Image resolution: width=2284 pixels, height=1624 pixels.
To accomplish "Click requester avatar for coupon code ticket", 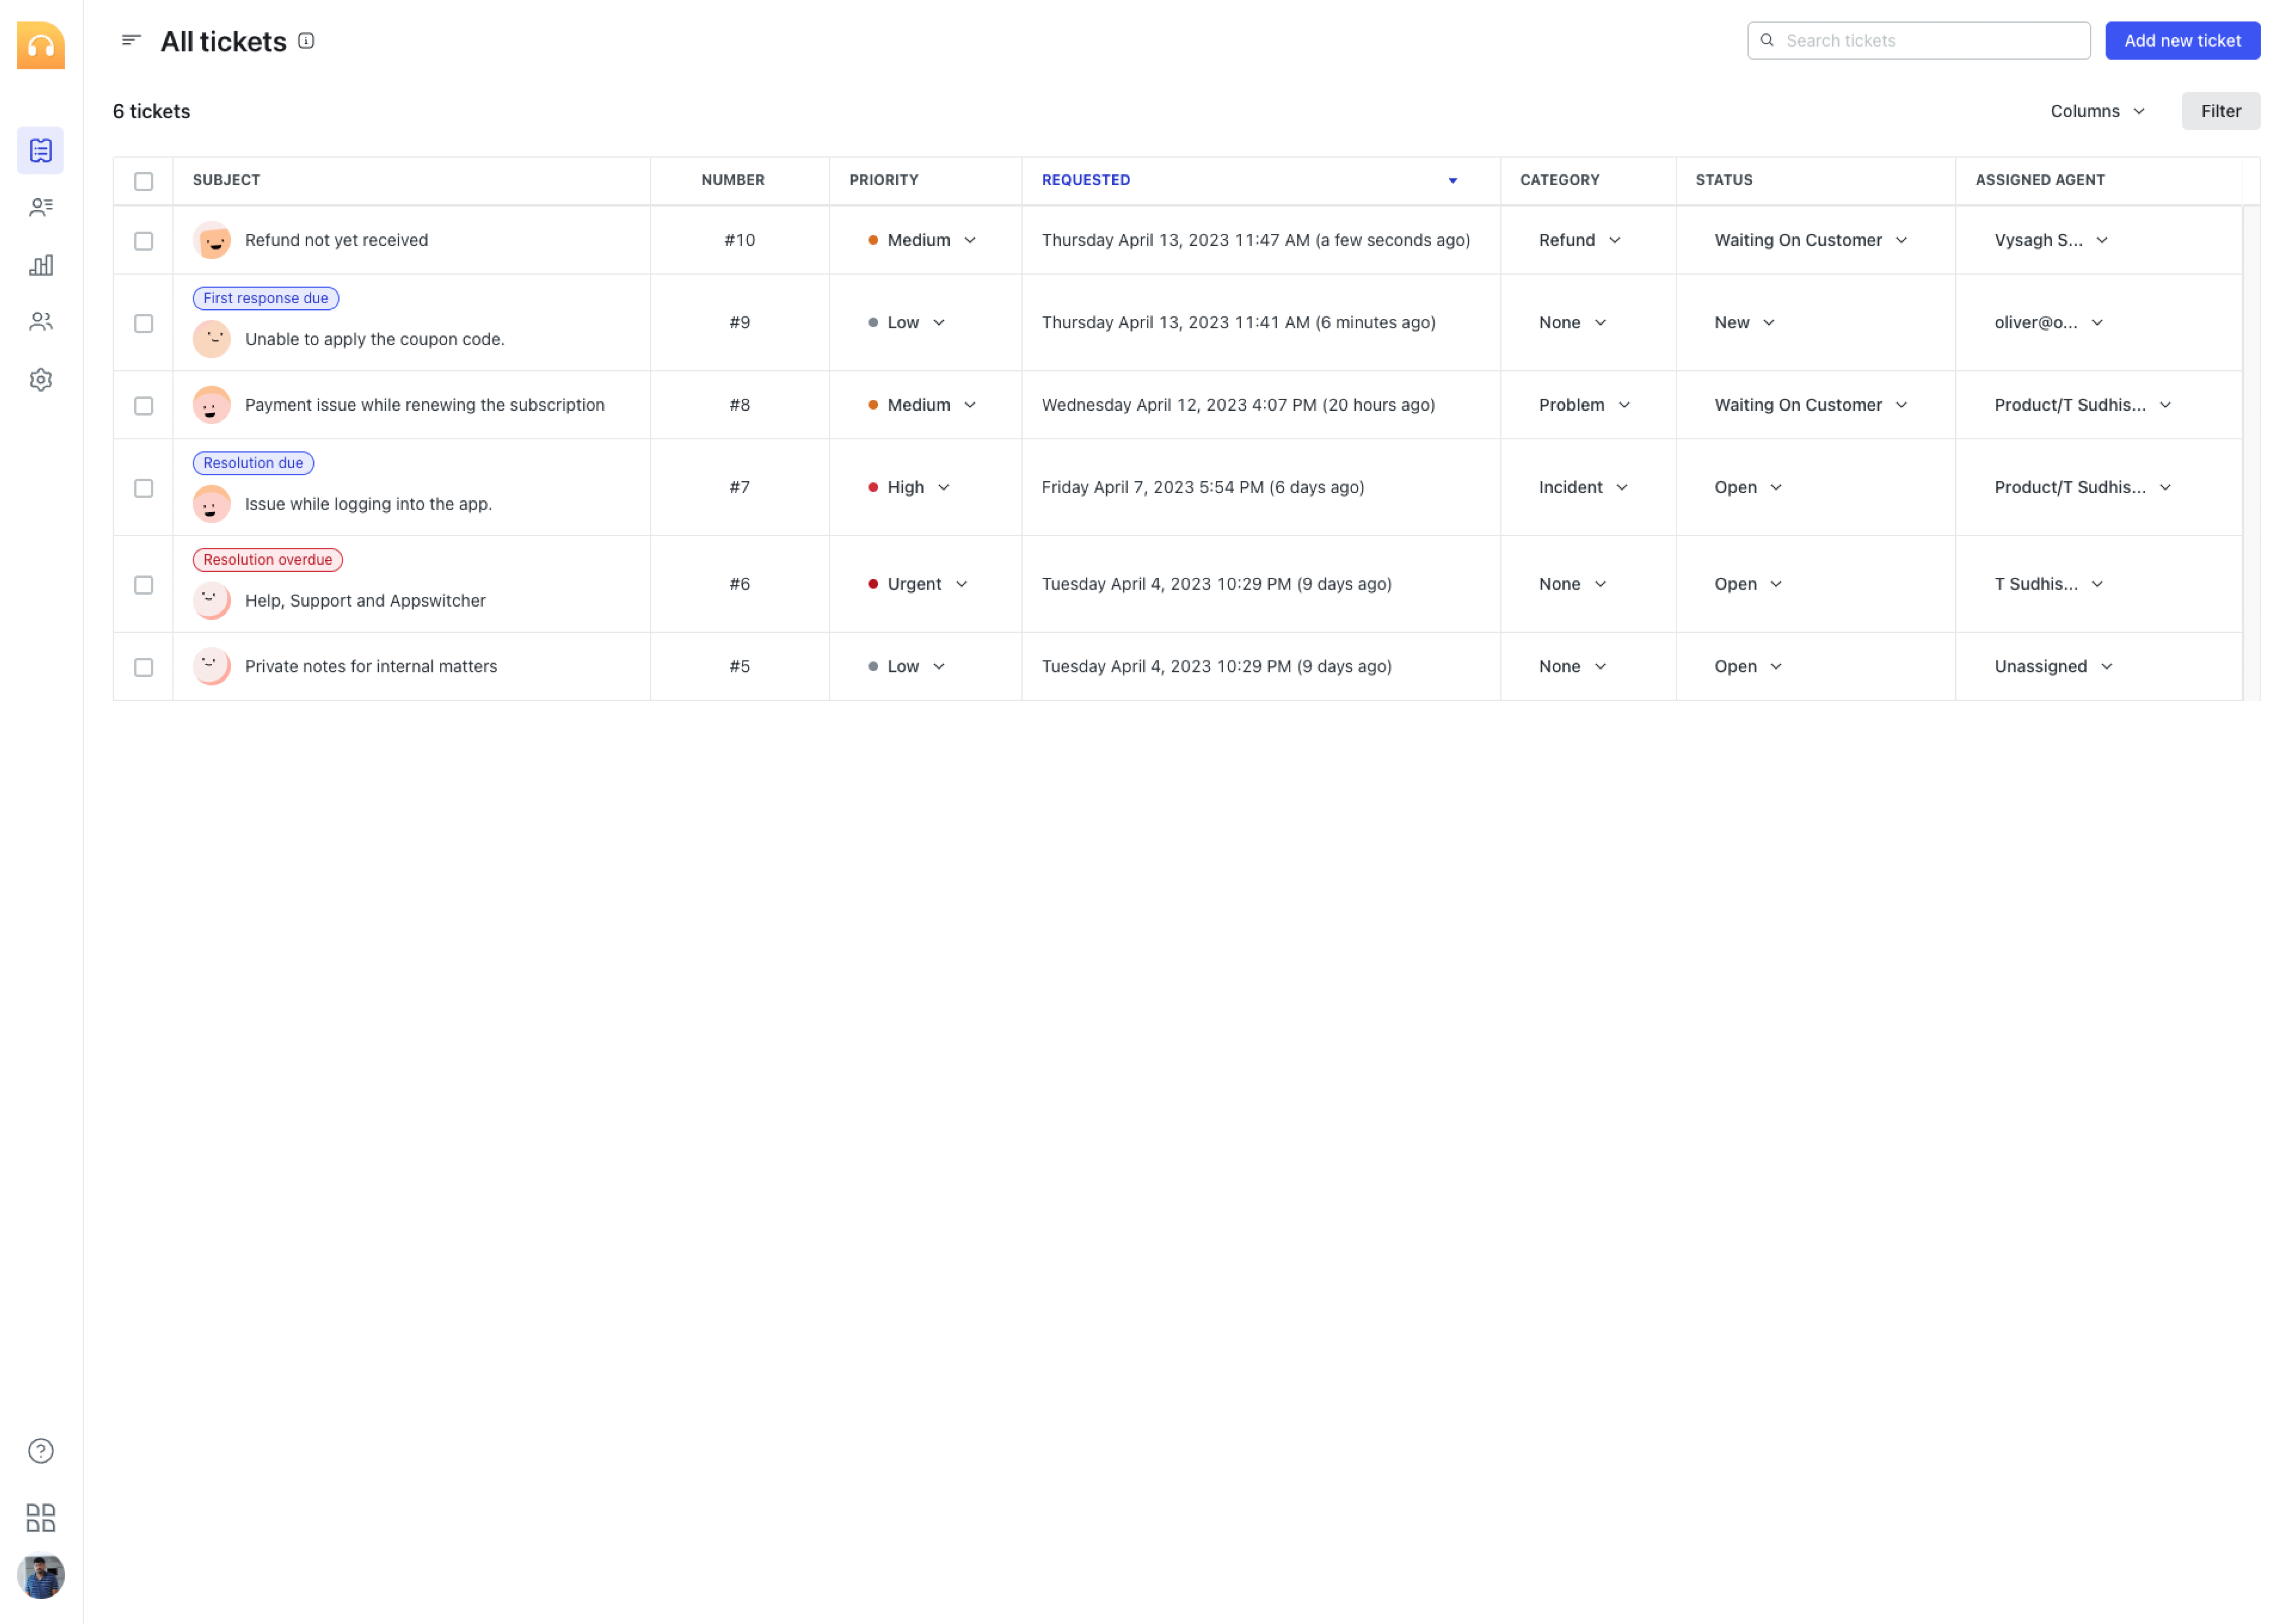I will [212, 339].
